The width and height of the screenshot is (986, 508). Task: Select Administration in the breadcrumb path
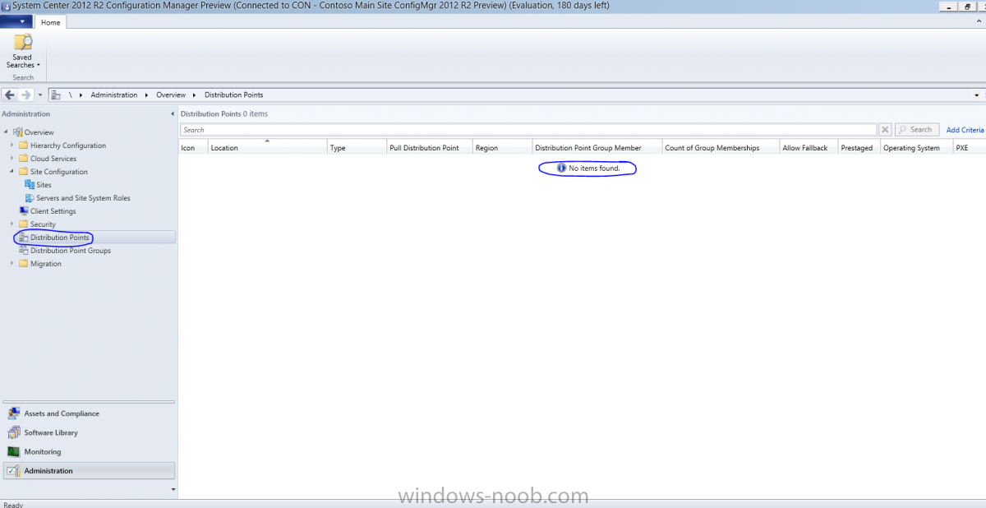114,95
